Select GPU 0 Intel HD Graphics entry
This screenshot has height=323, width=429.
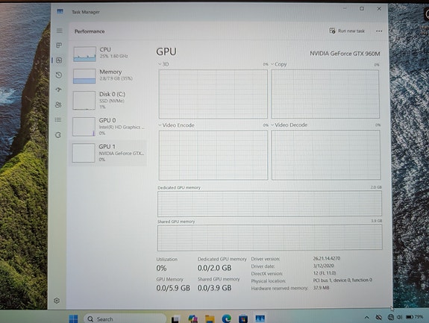pyautogui.click(x=108, y=127)
